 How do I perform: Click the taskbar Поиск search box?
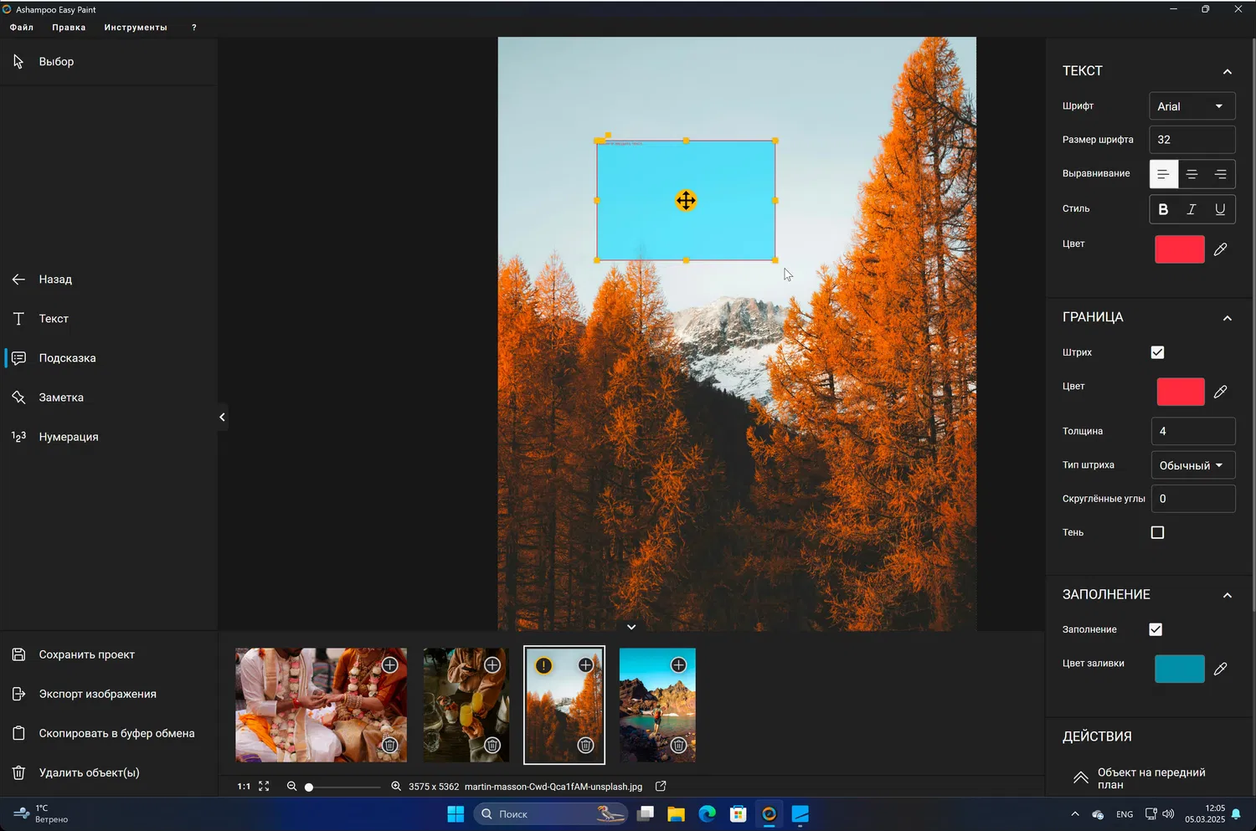pyautogui.click(x=551, y=814)
